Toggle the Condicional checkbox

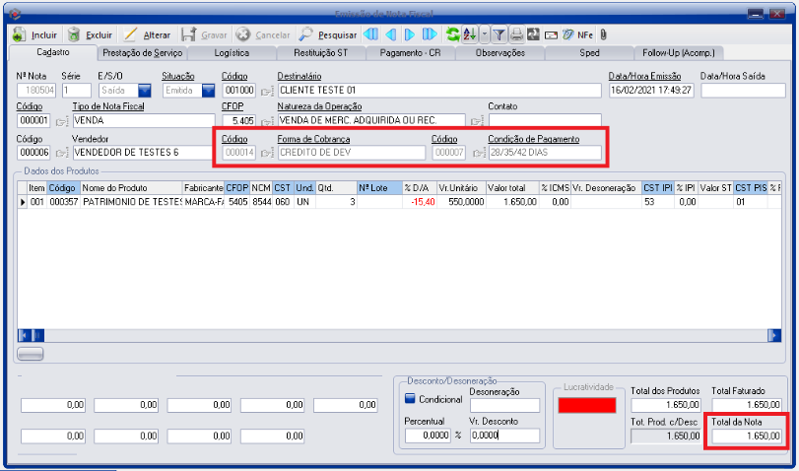click(x=409, y=399)
